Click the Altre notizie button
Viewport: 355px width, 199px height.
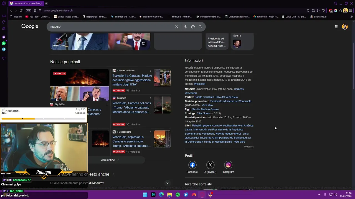coord(110,160)
